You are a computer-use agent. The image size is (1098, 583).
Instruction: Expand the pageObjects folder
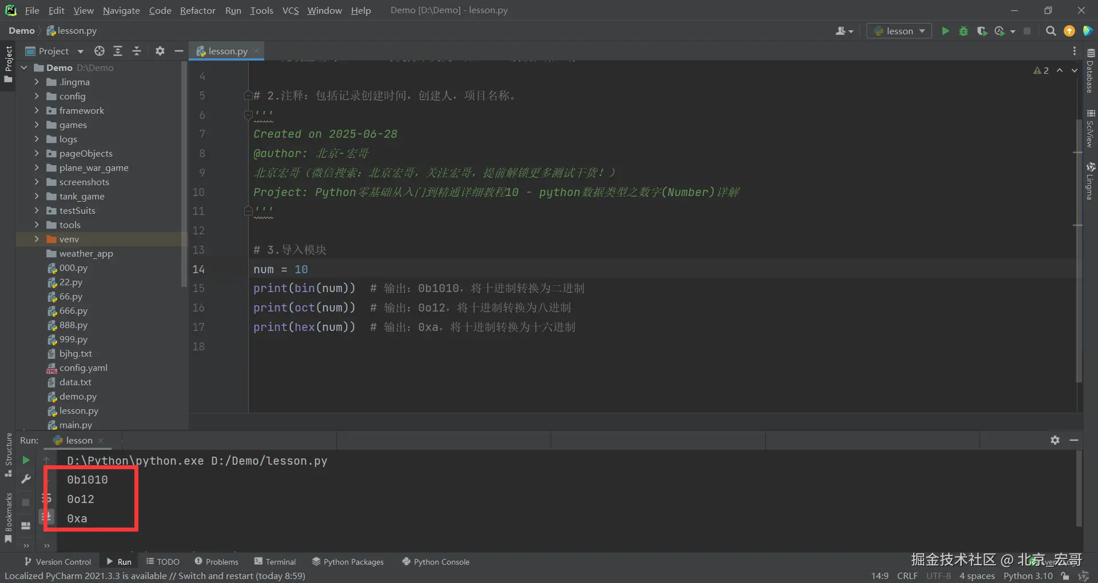coord(37,153)
